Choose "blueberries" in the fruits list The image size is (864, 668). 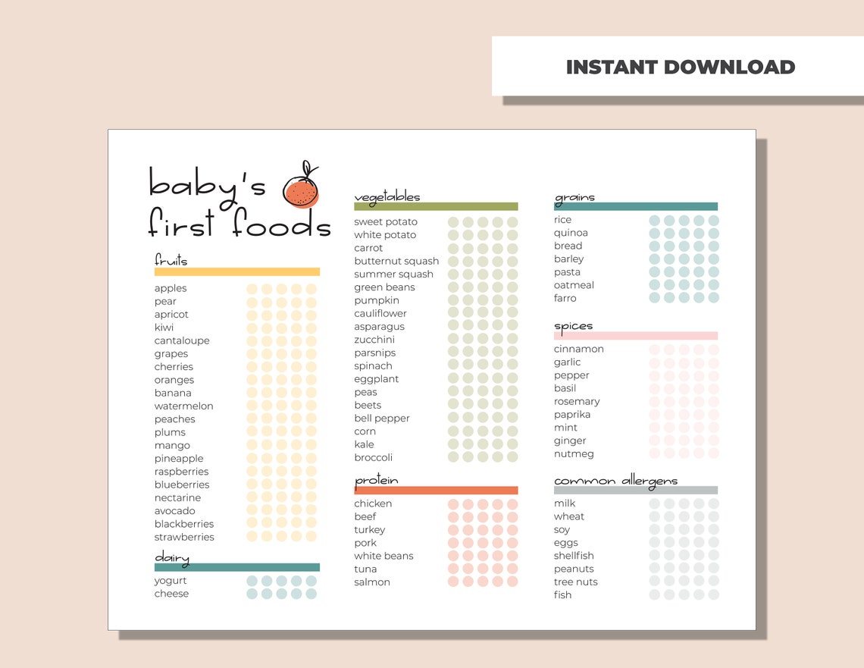(x=182, y=485)
